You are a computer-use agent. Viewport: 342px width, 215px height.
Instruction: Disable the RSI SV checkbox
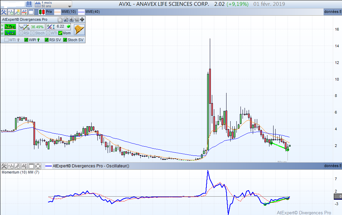(x=47, y=40)
